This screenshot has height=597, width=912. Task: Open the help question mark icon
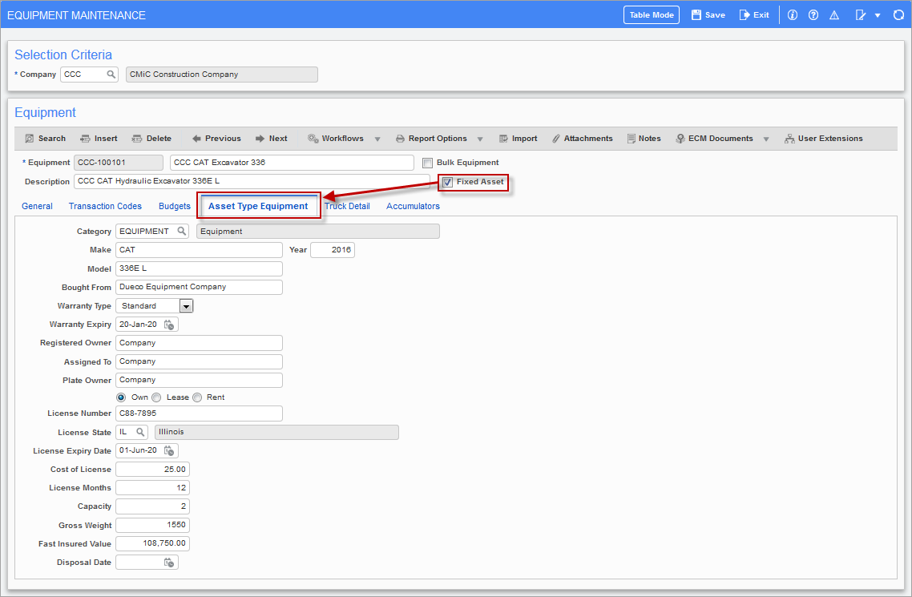point(813,15)
